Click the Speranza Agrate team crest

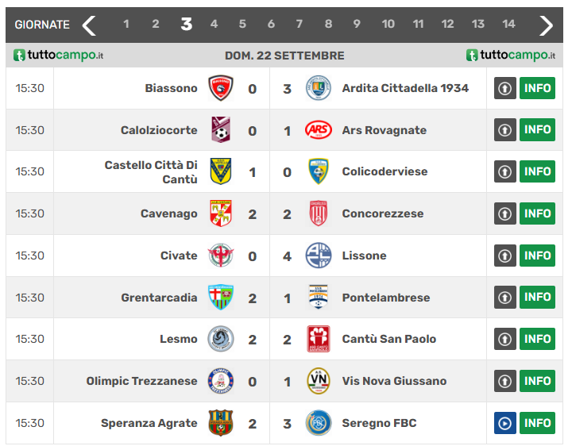[x=220, y=423]
